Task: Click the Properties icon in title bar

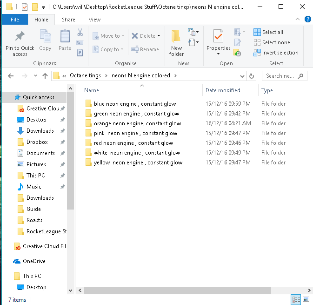Action: coord(25,7)
